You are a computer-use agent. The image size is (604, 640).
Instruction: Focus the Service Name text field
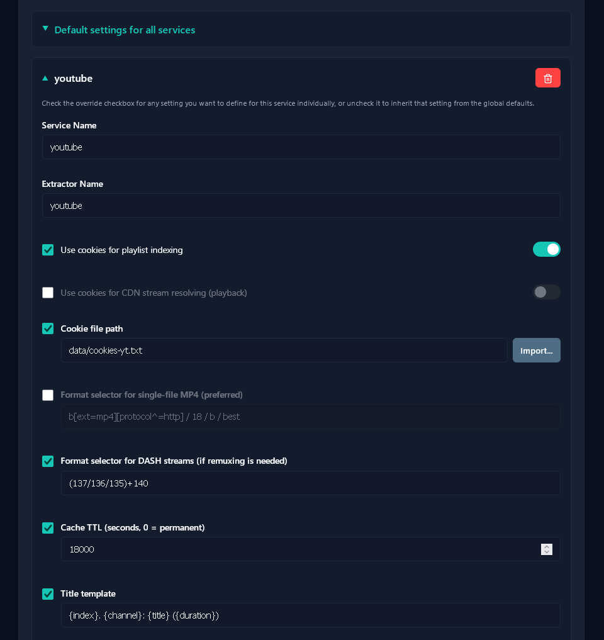[301, 147]
